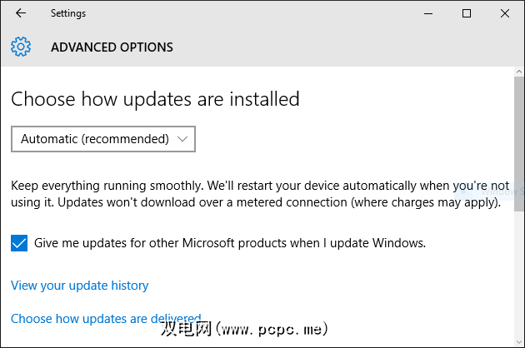The height and width of the screenshot is (348, 525).
Task: Click the empty title bar area
Action: click(x=250, y=13)
